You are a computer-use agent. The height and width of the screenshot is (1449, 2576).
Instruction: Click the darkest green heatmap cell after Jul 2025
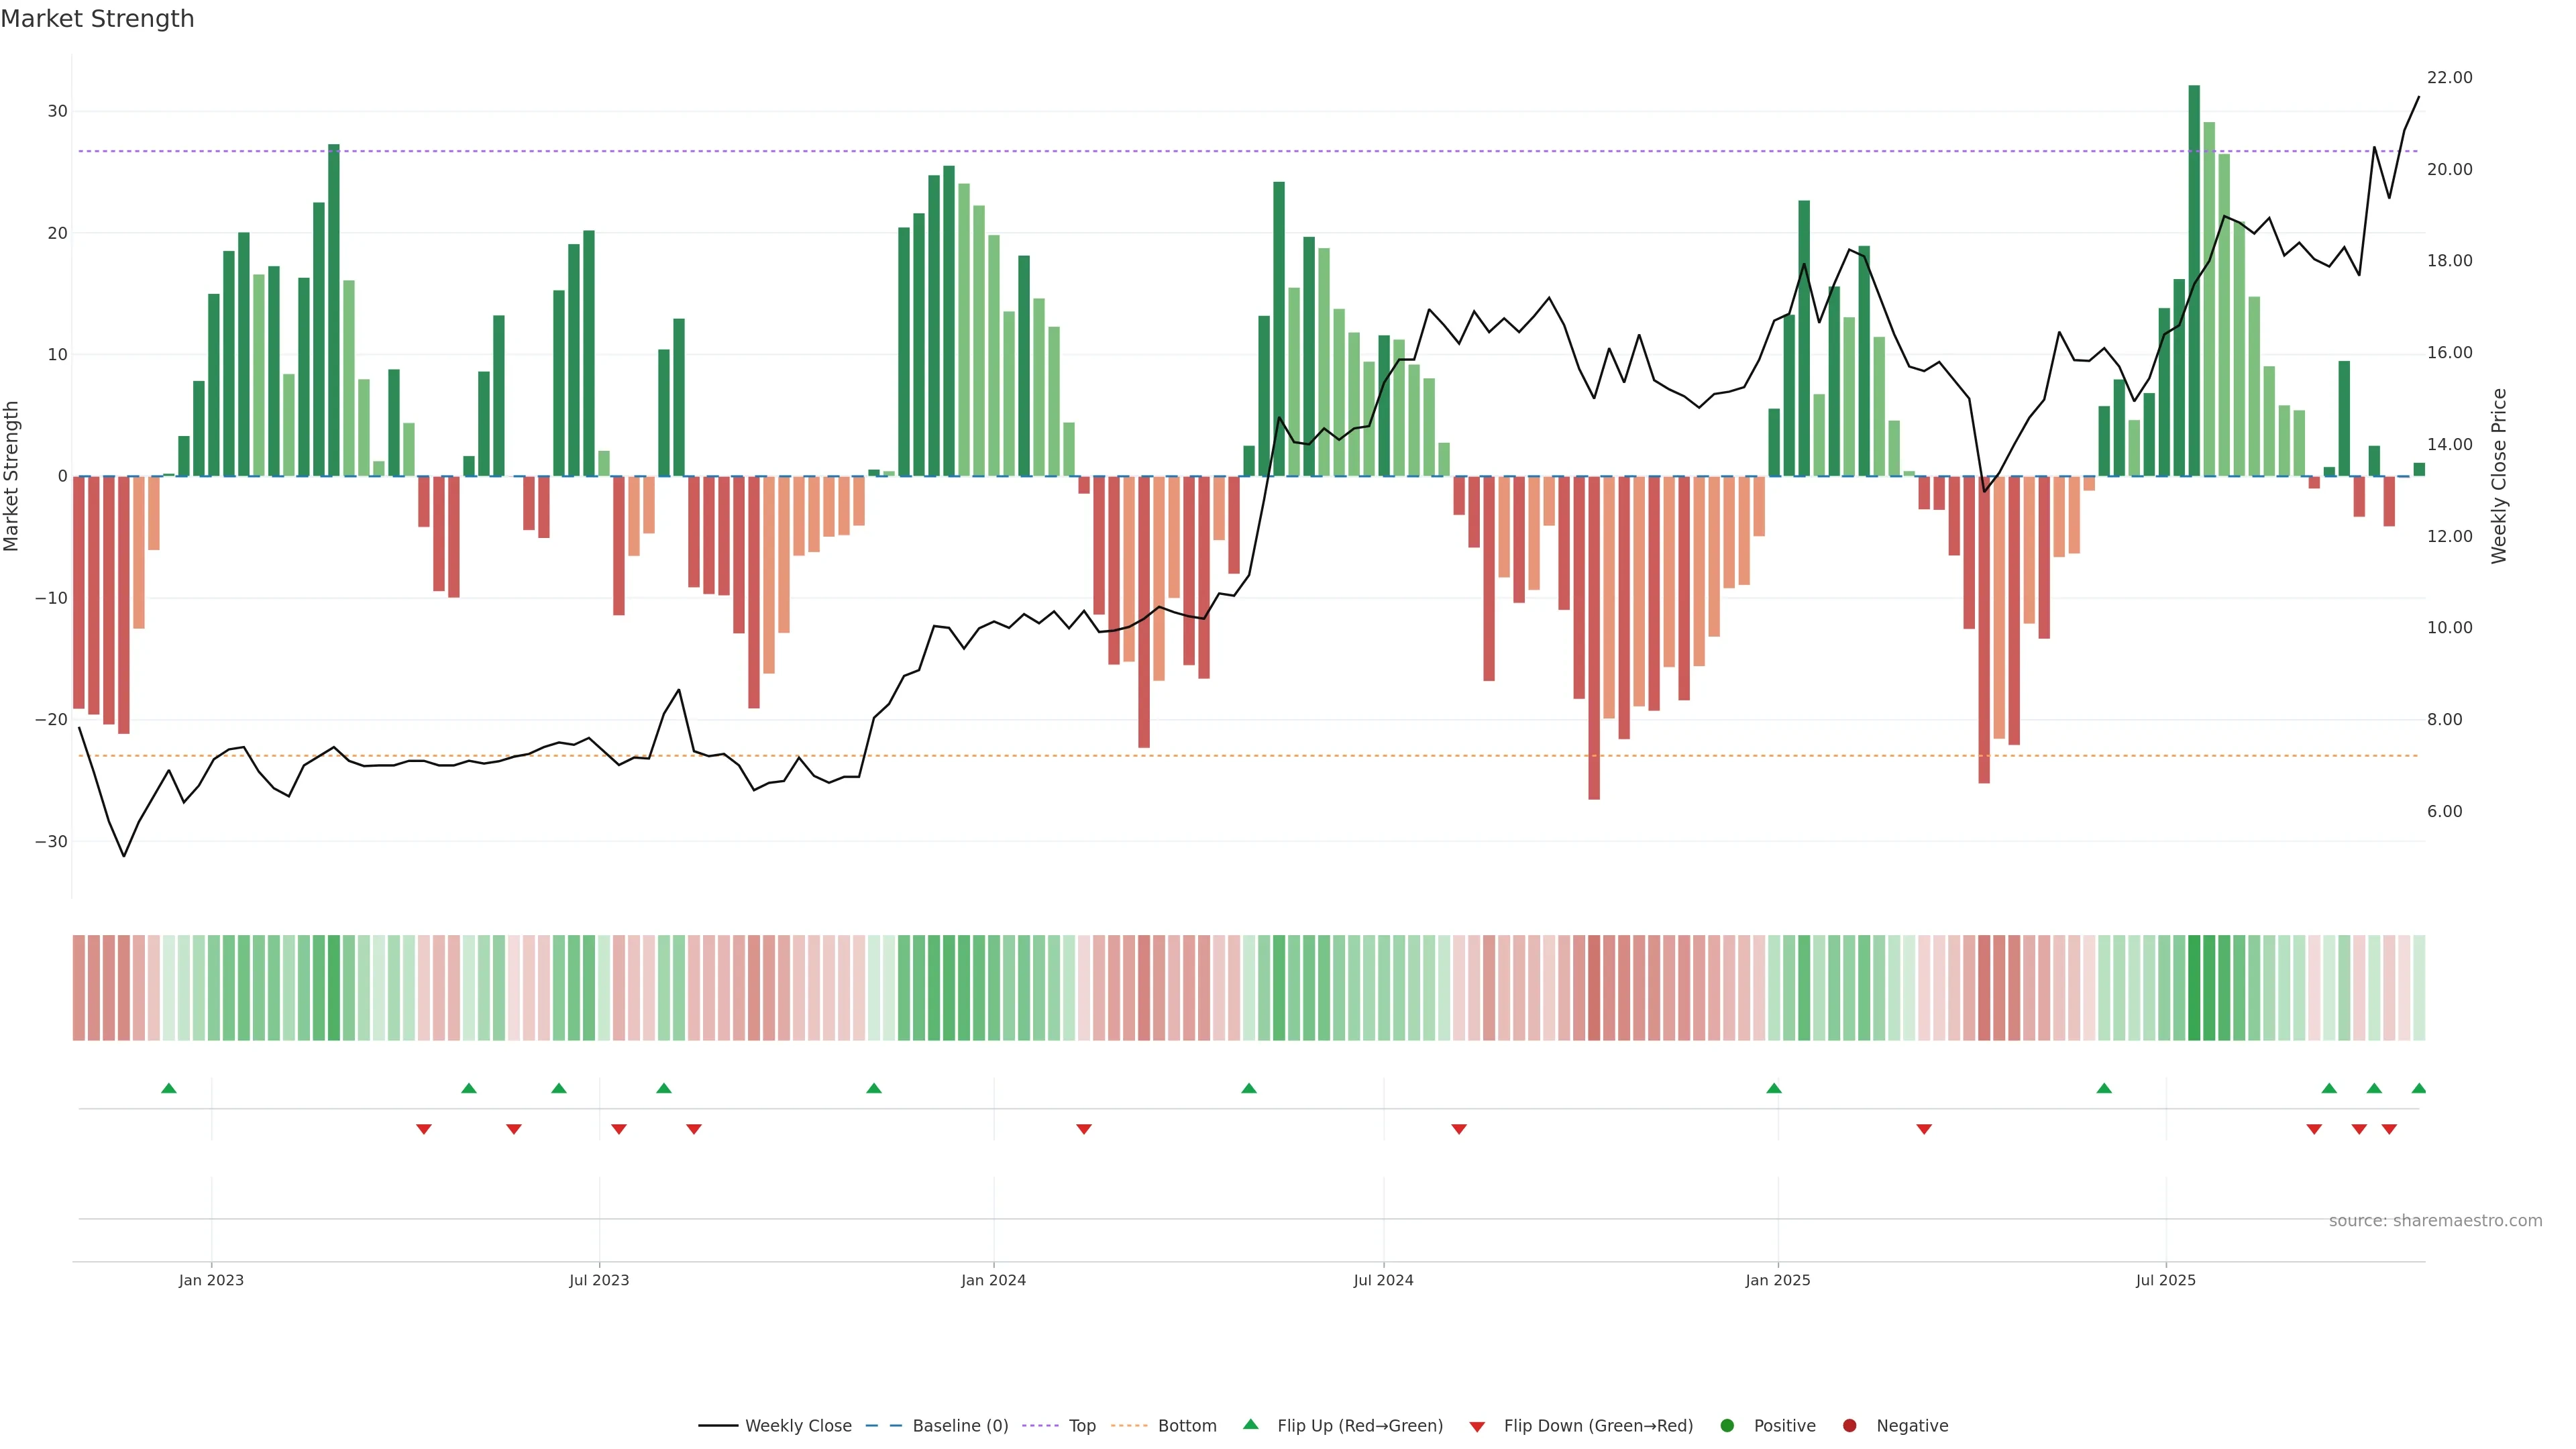2194,987
